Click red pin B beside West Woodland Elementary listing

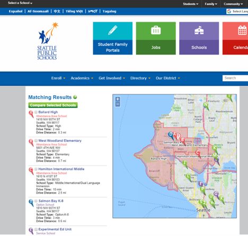pos(31,142)
